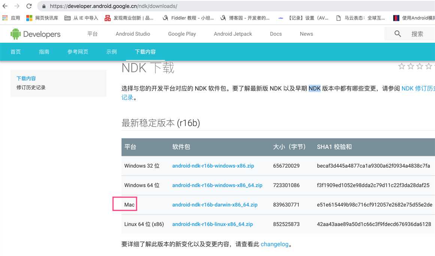Switch to the 首页 tab
The height and width of the screenshot is (256, 435).
click(15, 52)
